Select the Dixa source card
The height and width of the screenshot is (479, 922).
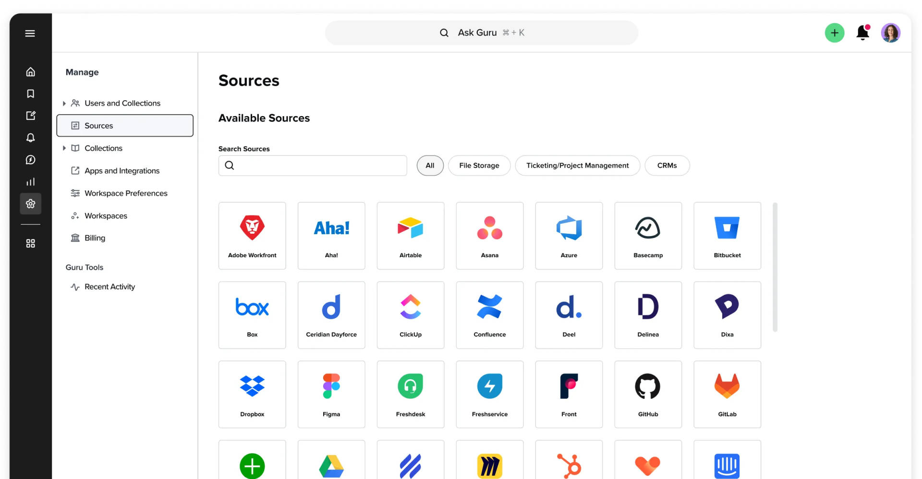coord(728,315)
